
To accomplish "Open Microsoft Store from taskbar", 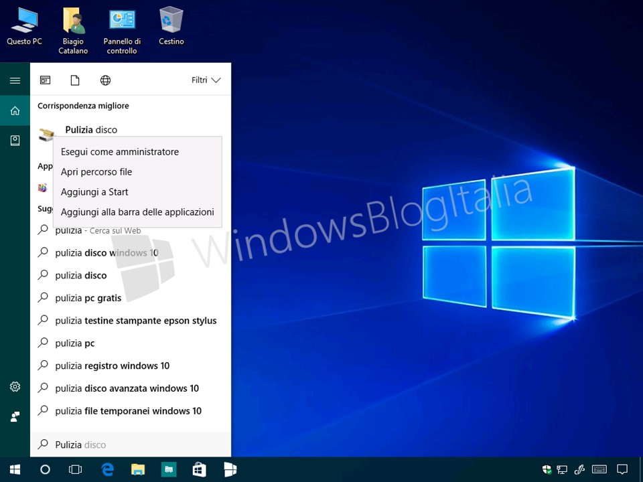I will pyautogui.click(x=200, y=470).
